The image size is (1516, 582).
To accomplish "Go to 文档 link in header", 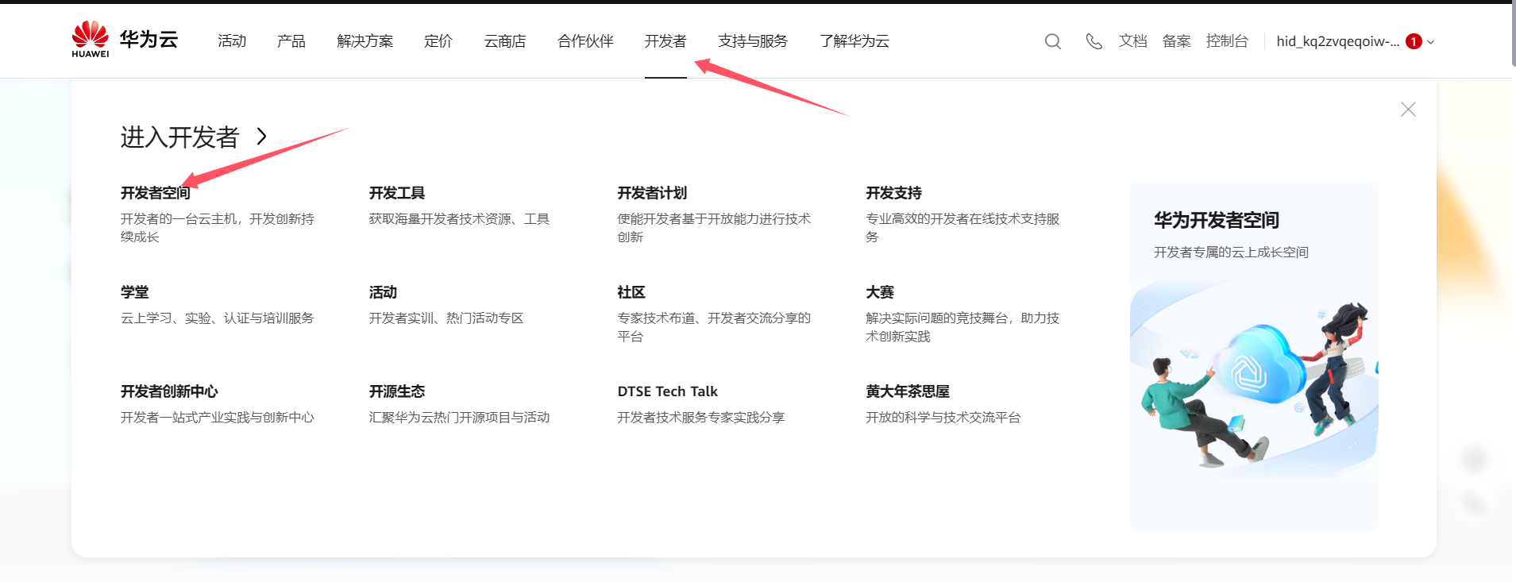I will (x=1132, y=41).
